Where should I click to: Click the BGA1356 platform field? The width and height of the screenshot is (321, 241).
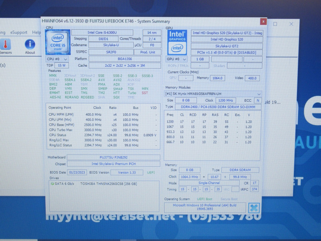[125, 59]
